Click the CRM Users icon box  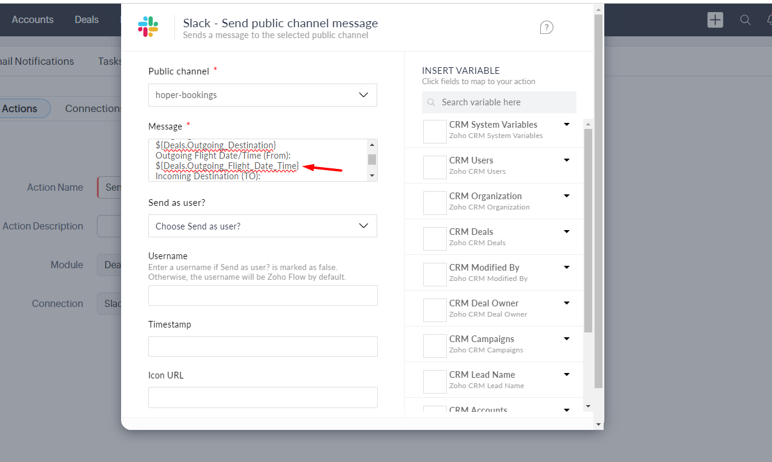point(435,167)
